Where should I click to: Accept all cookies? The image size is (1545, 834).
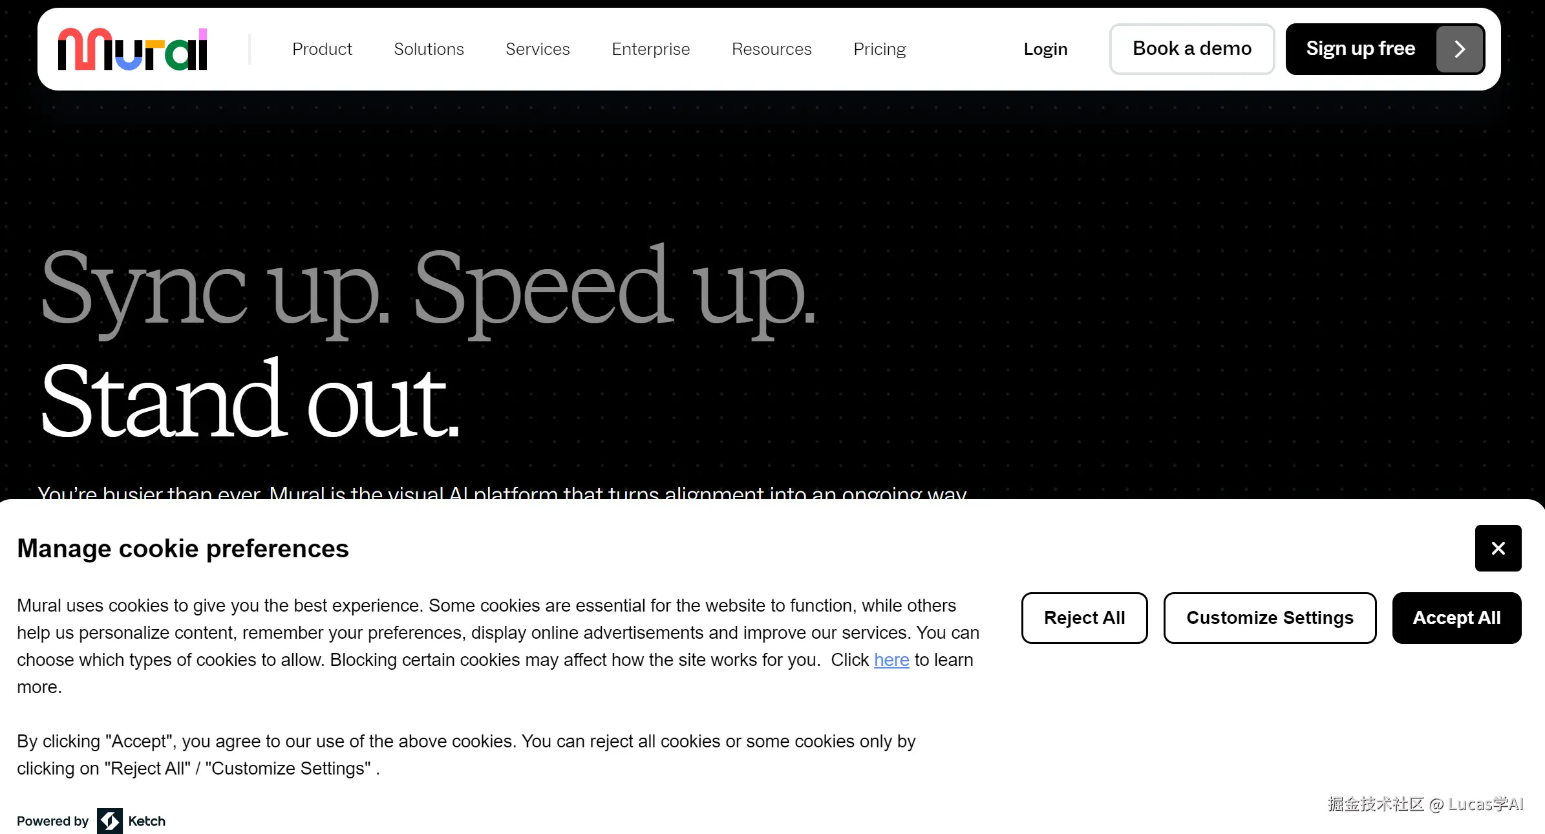[x=1456, y=618]
